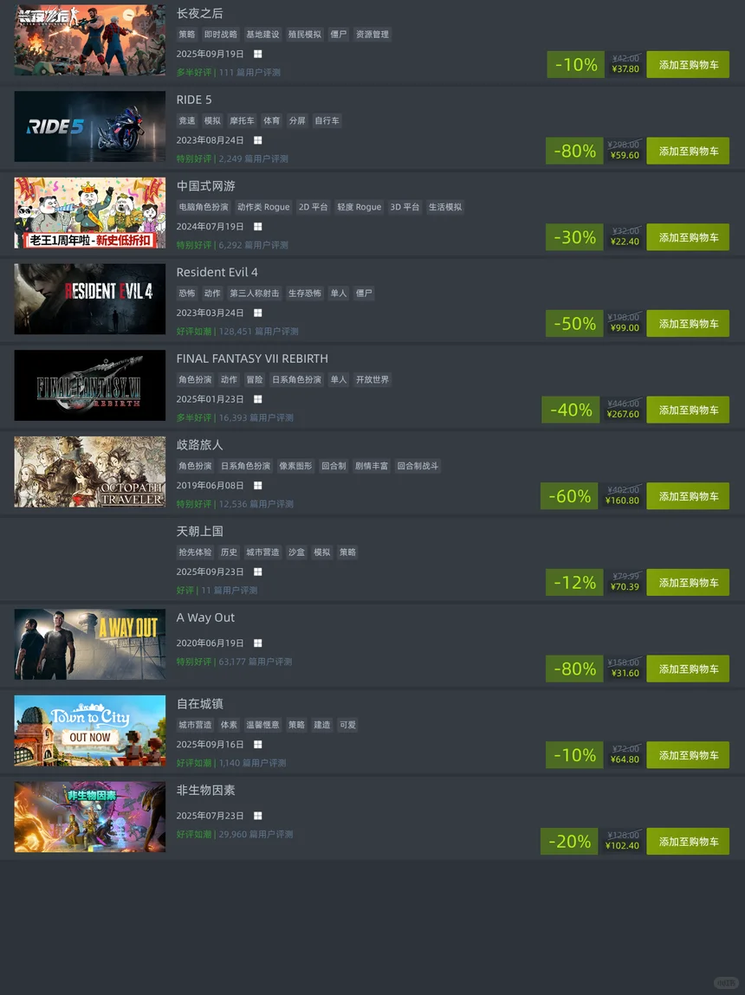Select the 僵尸 tag under 长夜之后
Viewport: 745px width, 995px height.
[x=339, y=35]
